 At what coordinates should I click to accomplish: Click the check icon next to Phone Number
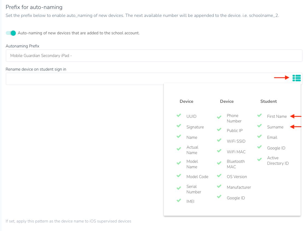(219, 117)
